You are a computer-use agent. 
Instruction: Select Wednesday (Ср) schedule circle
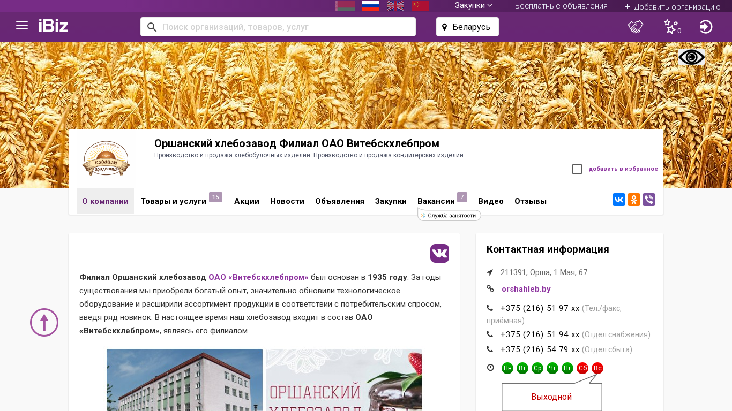pyautogui.click(x=537, y=368)
